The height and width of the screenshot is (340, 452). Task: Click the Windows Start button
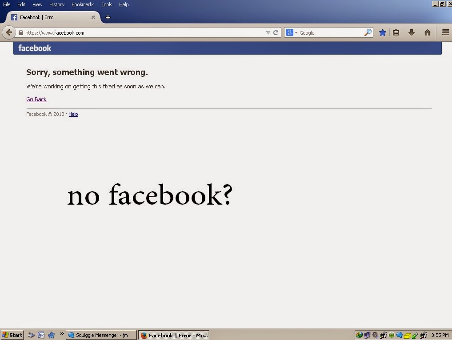click(x=12, y=335)
